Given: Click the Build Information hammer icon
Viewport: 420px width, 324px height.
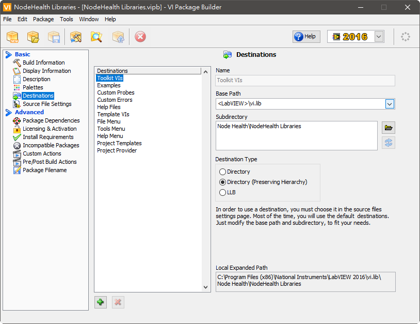Looking at the screenshot, I should (x=17, y=63).
